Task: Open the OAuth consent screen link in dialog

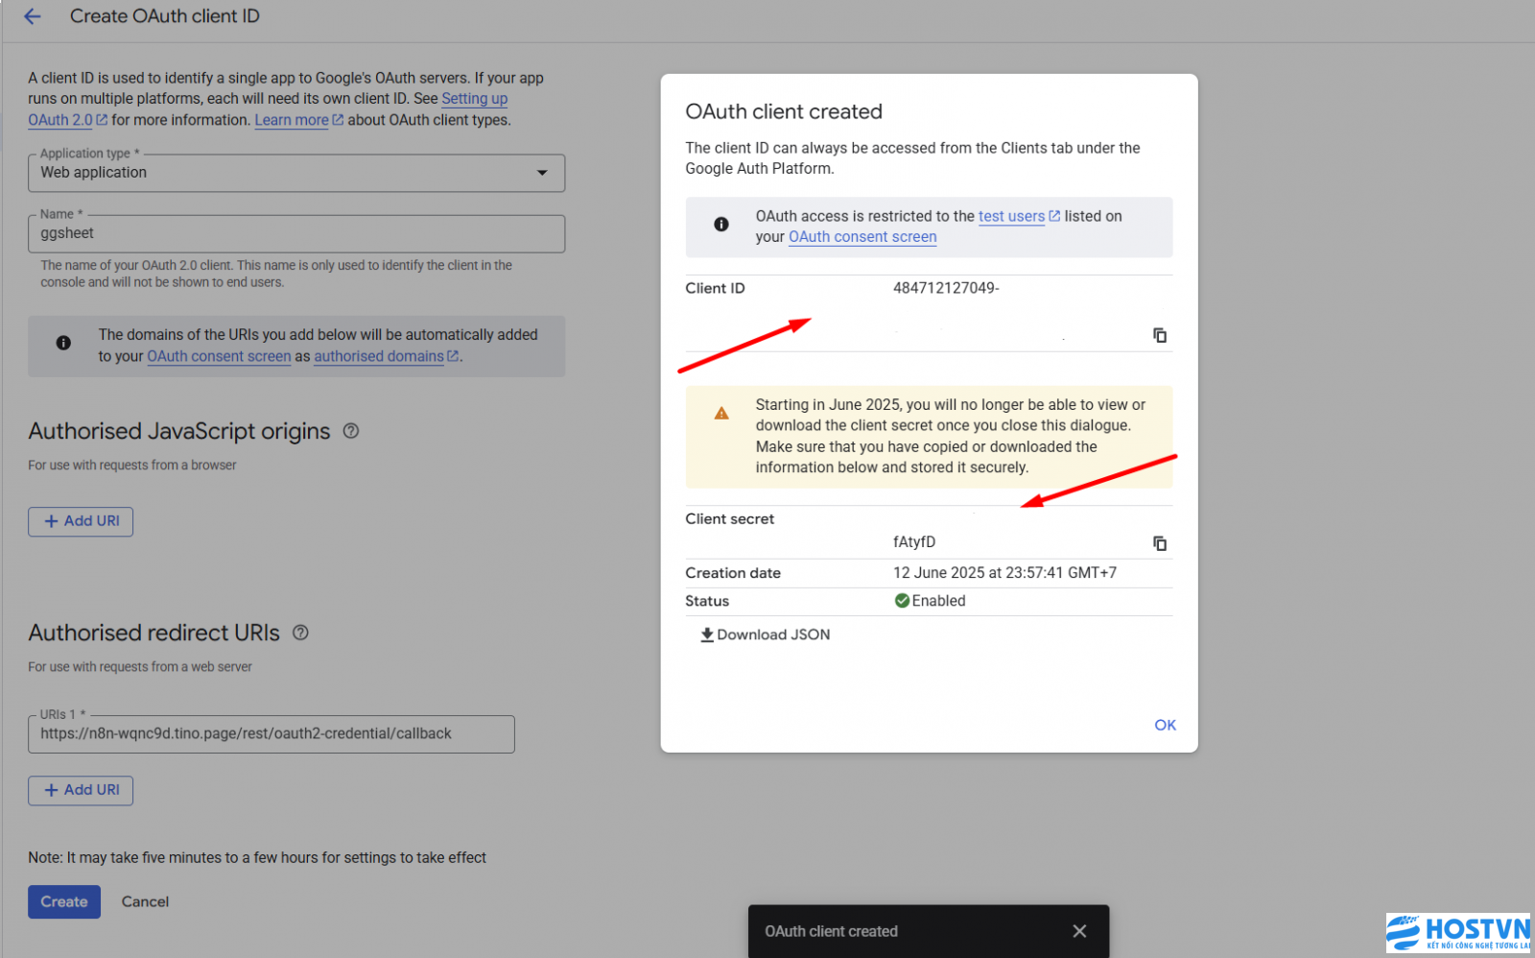Action: (x=862, y=237)
